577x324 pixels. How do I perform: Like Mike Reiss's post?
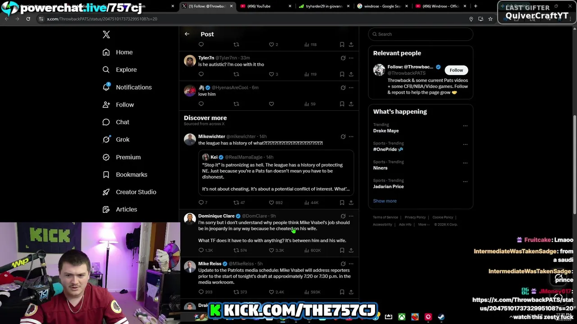[x=271, y=292]
